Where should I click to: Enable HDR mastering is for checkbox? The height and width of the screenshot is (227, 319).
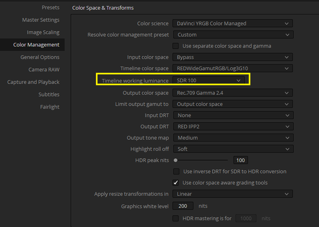(x=176, y=218)
